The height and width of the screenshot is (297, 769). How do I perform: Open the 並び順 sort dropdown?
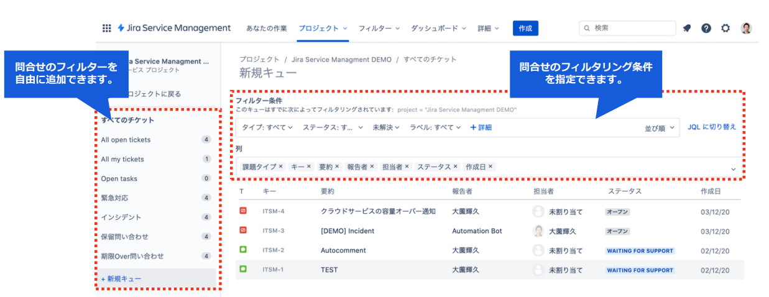click(659, 128)
